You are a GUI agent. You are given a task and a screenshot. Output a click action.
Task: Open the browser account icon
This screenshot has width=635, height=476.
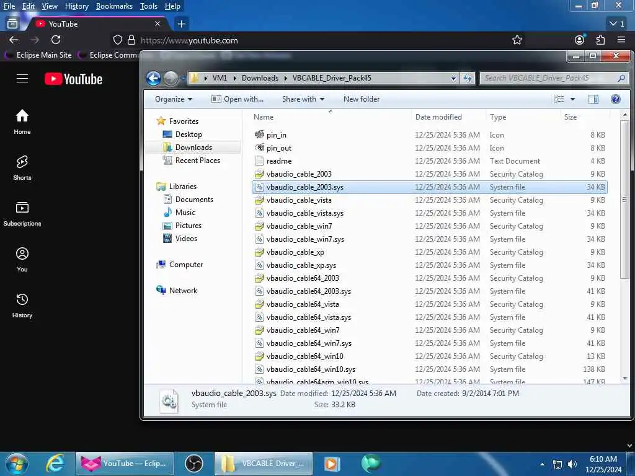pos(580,40)
